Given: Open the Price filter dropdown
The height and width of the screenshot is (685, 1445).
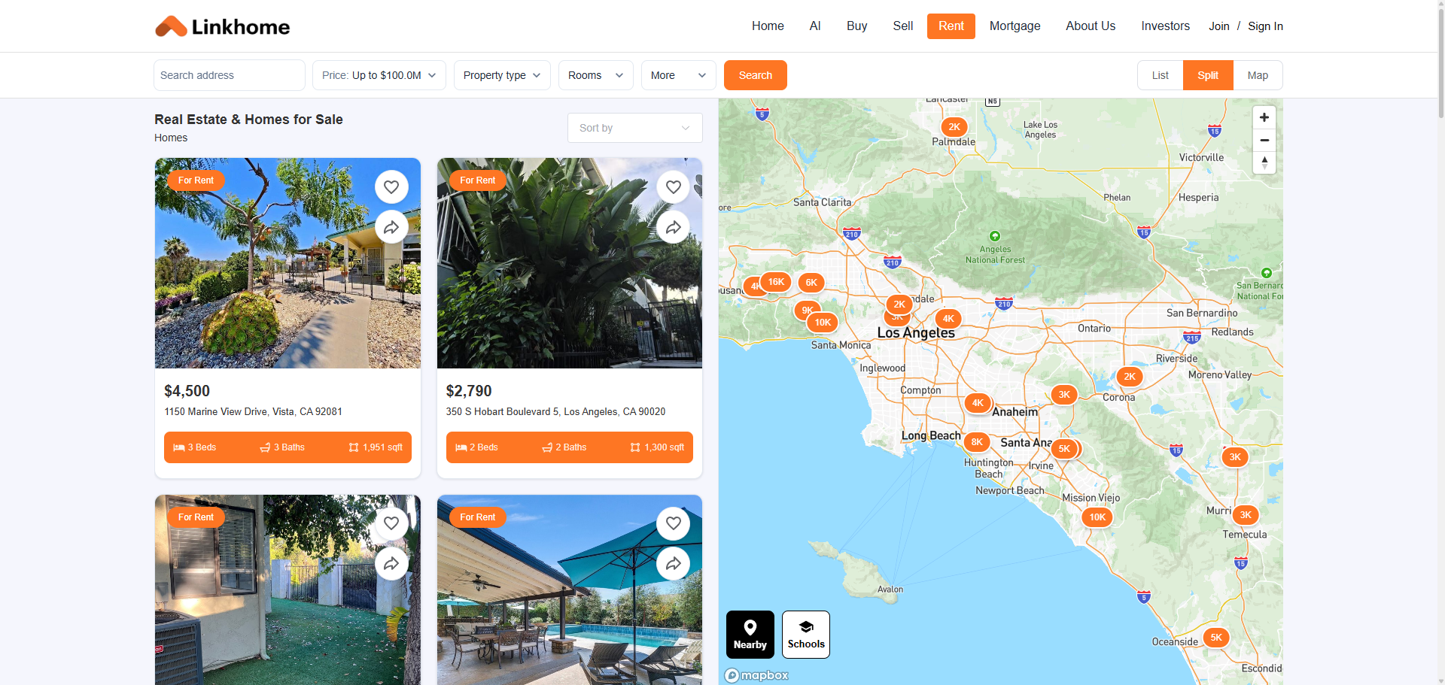Looking at the screenshot, I should coord(379,75).
